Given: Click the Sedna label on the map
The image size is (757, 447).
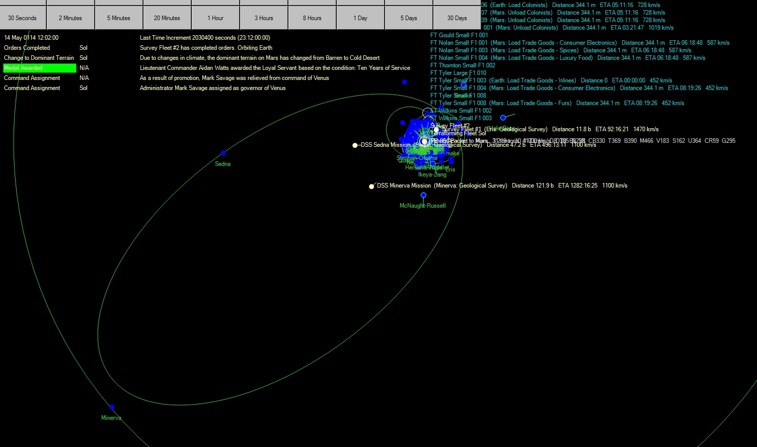Looking at the screenshot, I should point(223,164).
